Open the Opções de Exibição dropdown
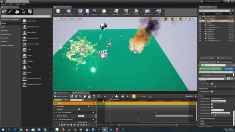The width and height of the screenshot is (235, 132). (x=225, y=58)
